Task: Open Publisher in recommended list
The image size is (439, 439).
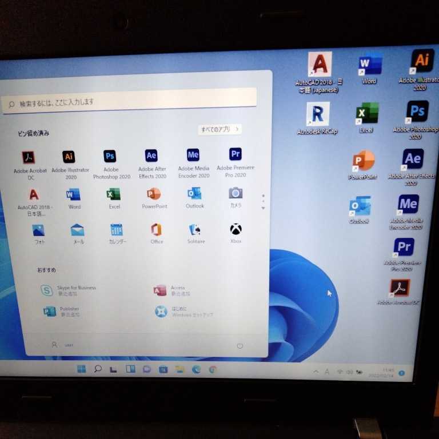Action: [x=61, y=312]
